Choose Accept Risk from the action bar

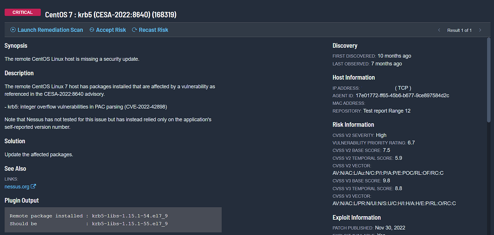(x=111, y=30)
